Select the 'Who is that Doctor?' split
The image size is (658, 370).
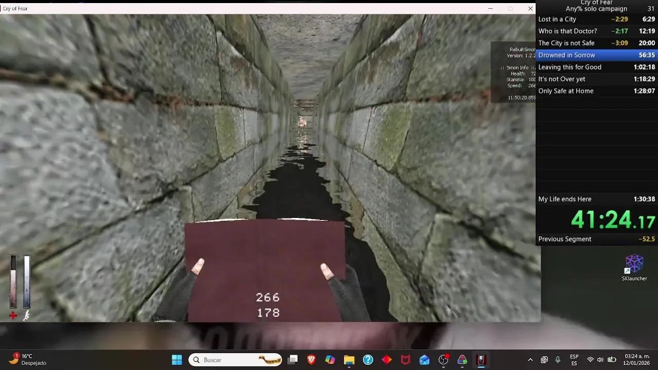pos(597,31)
